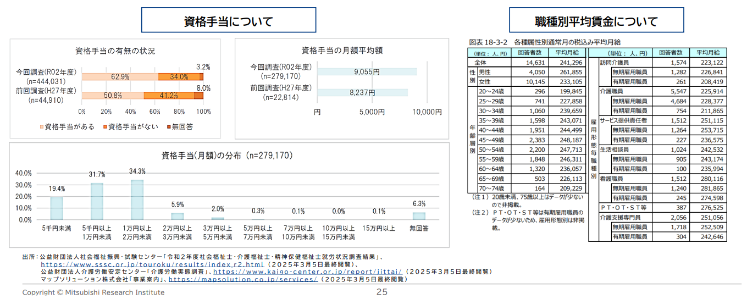
Task: Select the 全体 average wage cell 241,296
Action: pyautogui.click(x=566, y=63)
